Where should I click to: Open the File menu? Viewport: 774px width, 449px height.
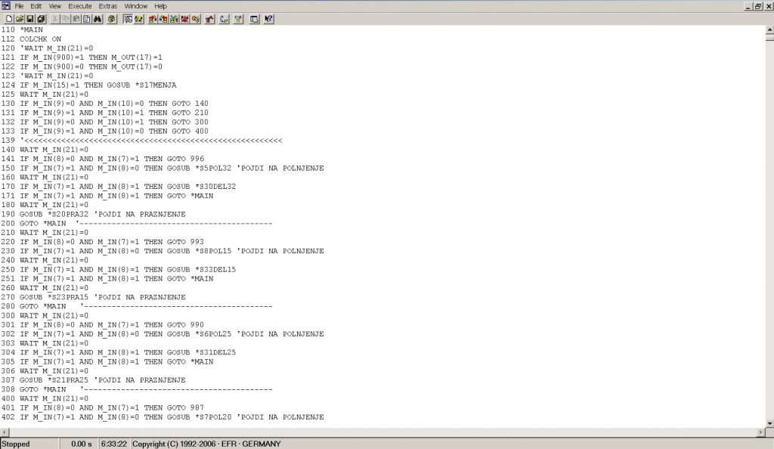pyautogui.click(x=19, y=6)
